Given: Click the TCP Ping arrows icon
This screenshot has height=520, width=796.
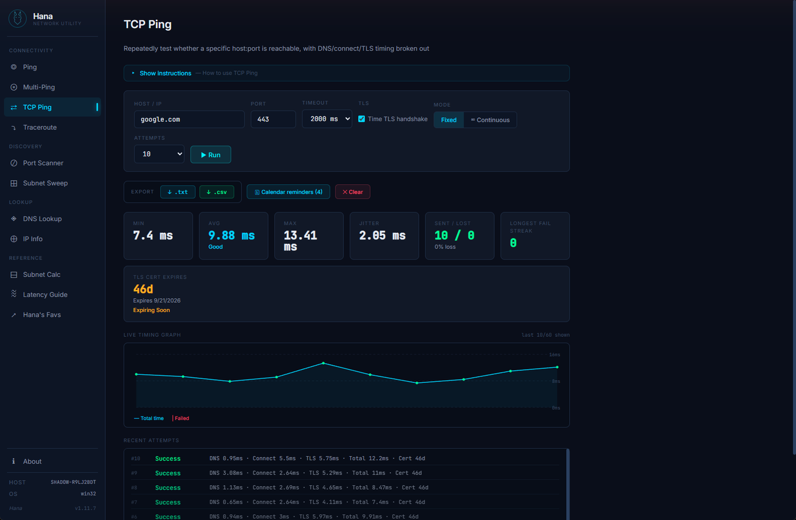Looking at the screenshot, I should (x=14, y=108).
